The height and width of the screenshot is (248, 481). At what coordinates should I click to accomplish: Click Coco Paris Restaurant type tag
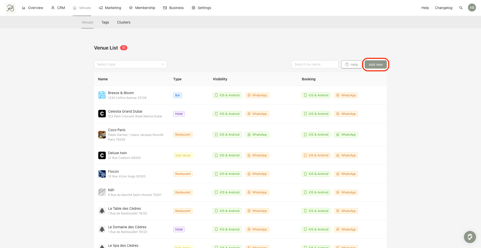183,135
